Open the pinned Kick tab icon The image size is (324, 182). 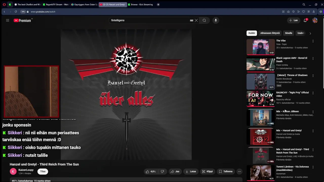tap(10, 5)
